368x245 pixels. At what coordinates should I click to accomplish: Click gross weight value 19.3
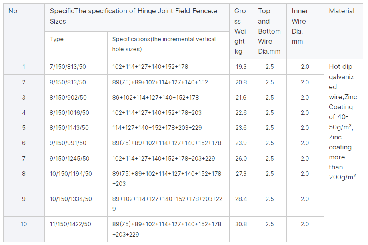[x=241, y=67]
